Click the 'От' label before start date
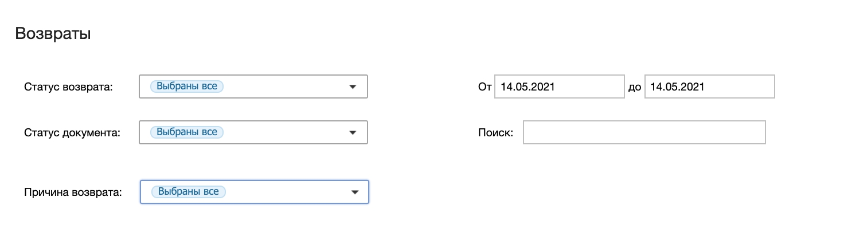844x244 pixels. [484, 87]
